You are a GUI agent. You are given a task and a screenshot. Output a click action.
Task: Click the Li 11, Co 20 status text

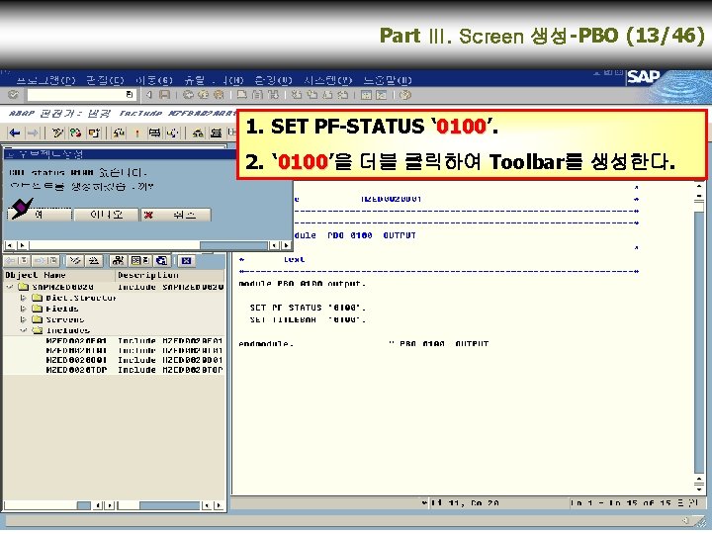pos(465,503)
